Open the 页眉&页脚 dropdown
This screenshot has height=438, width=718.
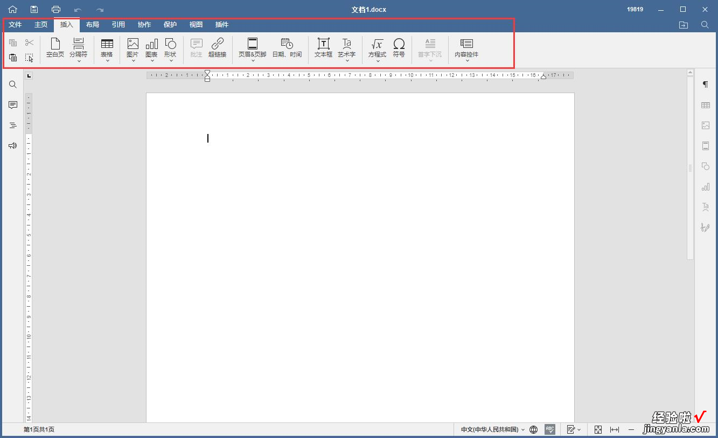click(x=253, y=50)
